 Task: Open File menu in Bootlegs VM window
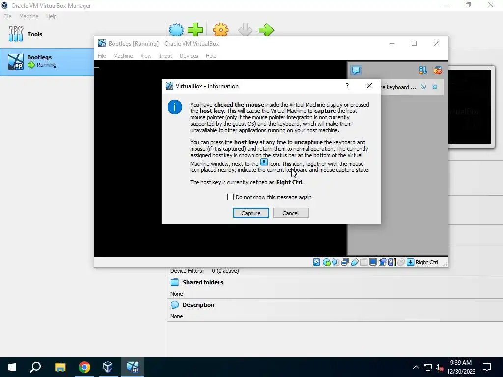point(102,56)
